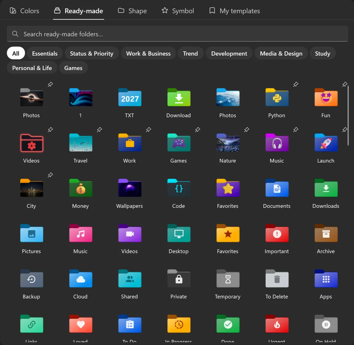Filter by Development category
This screenshot has height=345, width=354.
(229, 53)
